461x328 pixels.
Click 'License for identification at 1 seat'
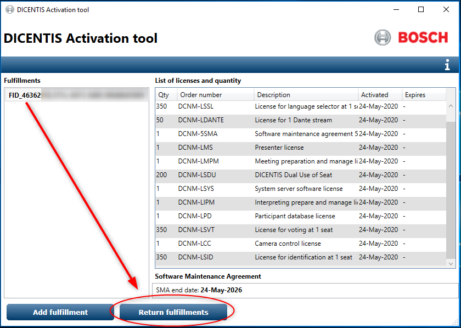pos(303,257)
